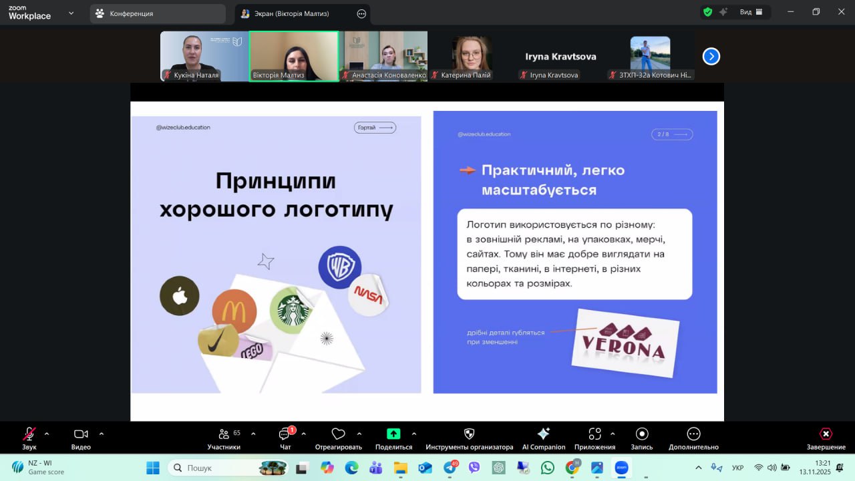Open the Участники participants panel
Image resolution: width=855 pixels, height=481 pixels.
pos(224,434)
